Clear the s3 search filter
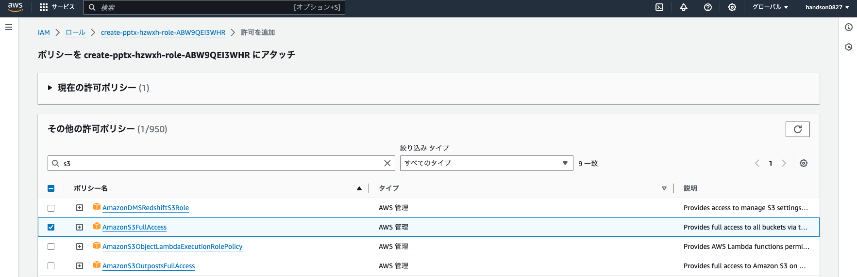857x277 pixels. 387,163
